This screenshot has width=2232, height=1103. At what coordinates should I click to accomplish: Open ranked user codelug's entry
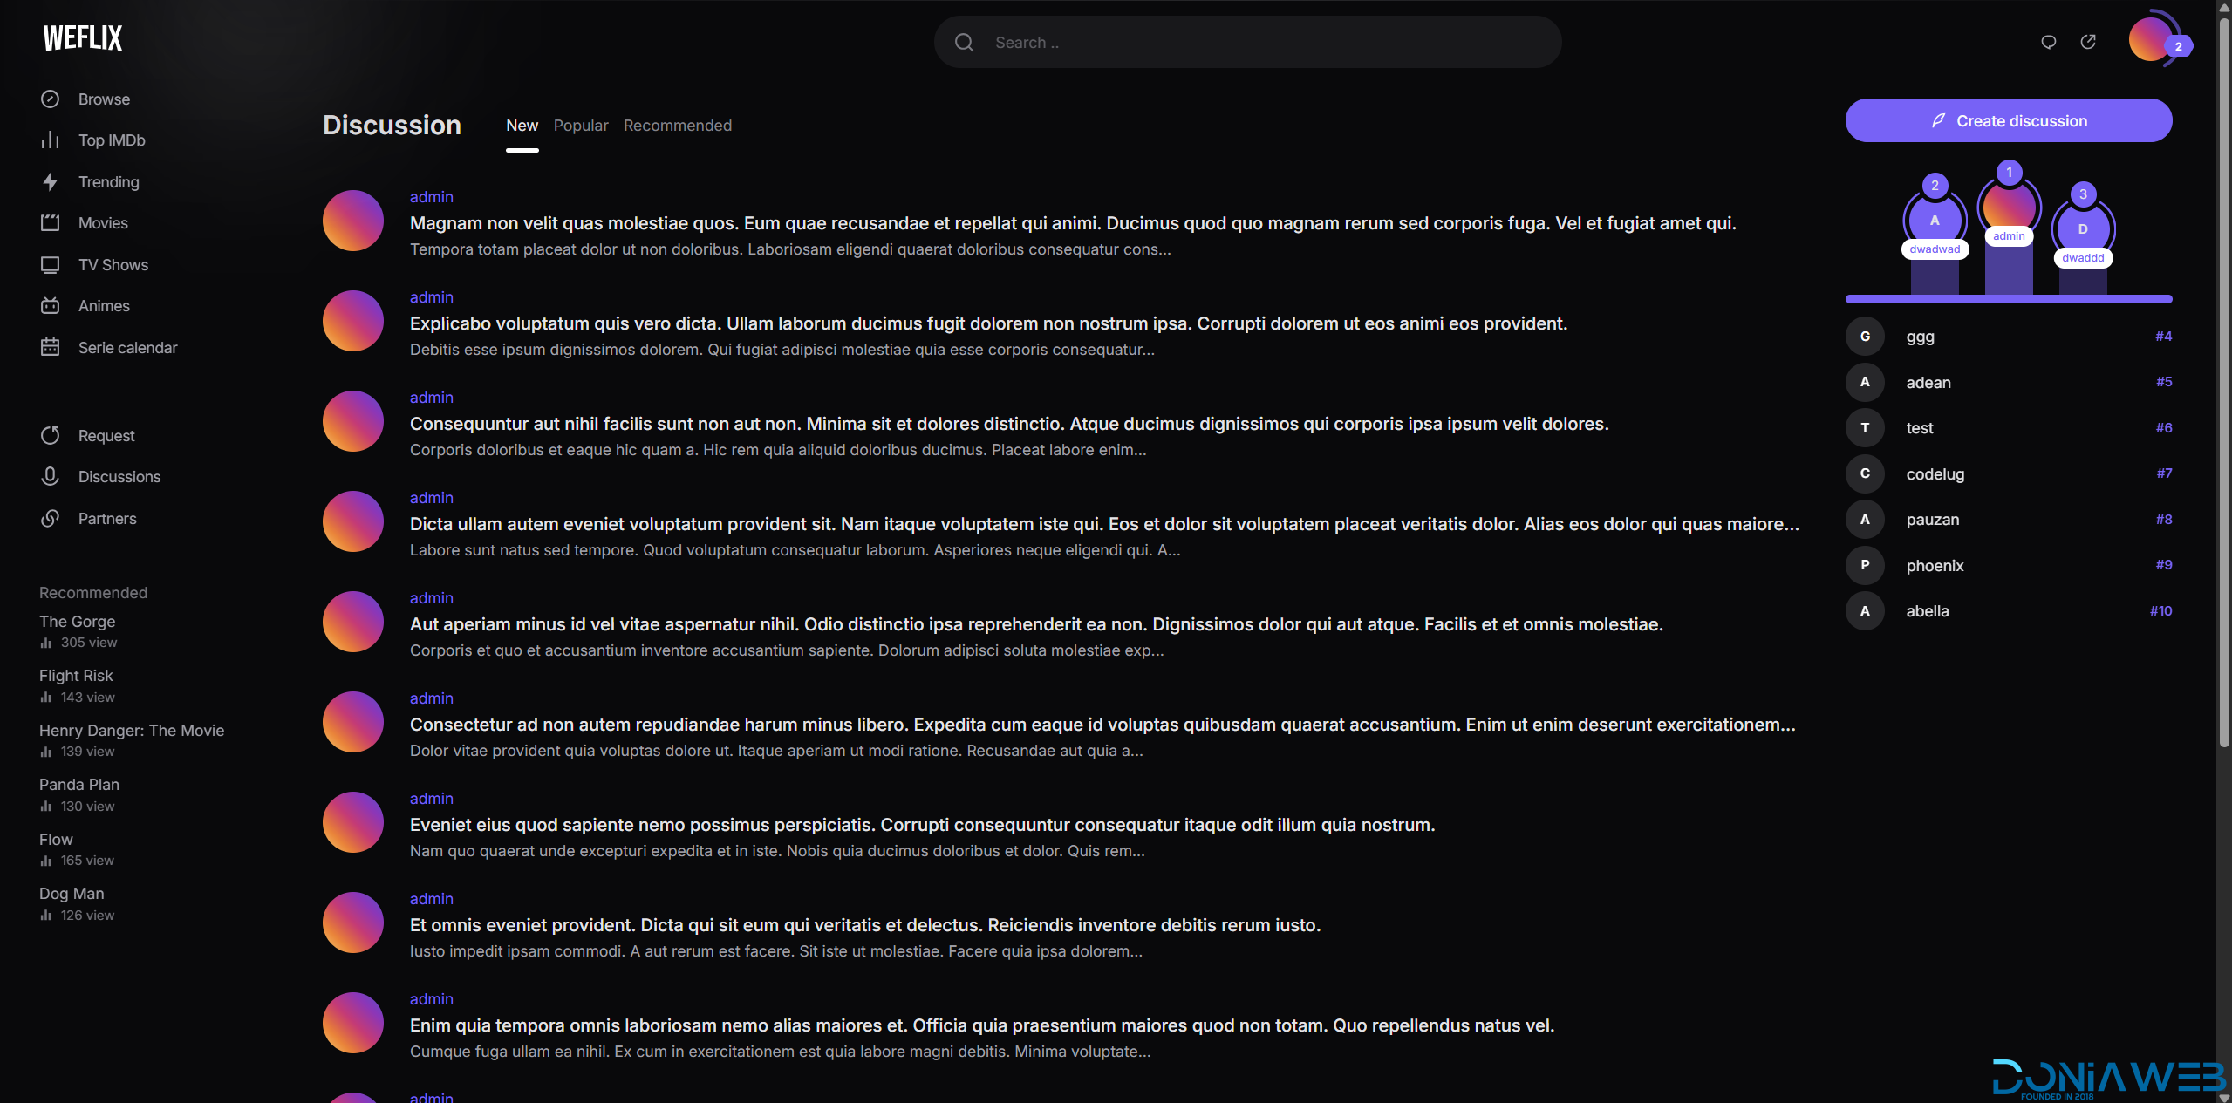(1935, 474)
